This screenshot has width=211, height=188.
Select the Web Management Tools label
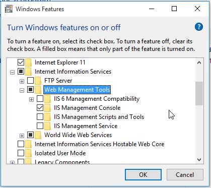[x=77, y=90]
